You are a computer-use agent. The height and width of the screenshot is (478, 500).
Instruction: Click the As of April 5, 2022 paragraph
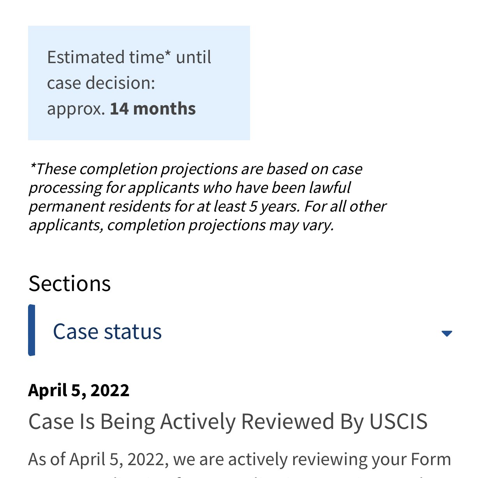pos(240,459)
